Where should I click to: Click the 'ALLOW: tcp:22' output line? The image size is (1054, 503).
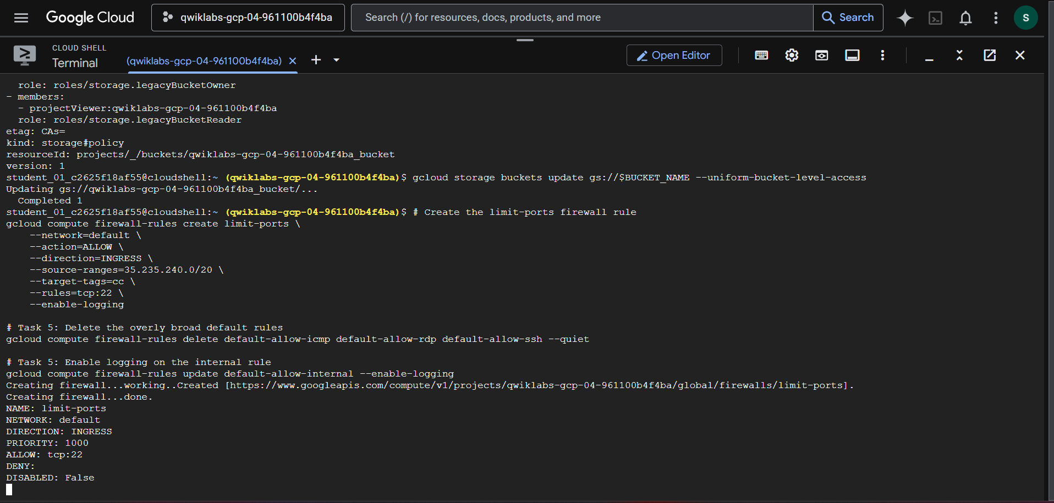point(44,455)
